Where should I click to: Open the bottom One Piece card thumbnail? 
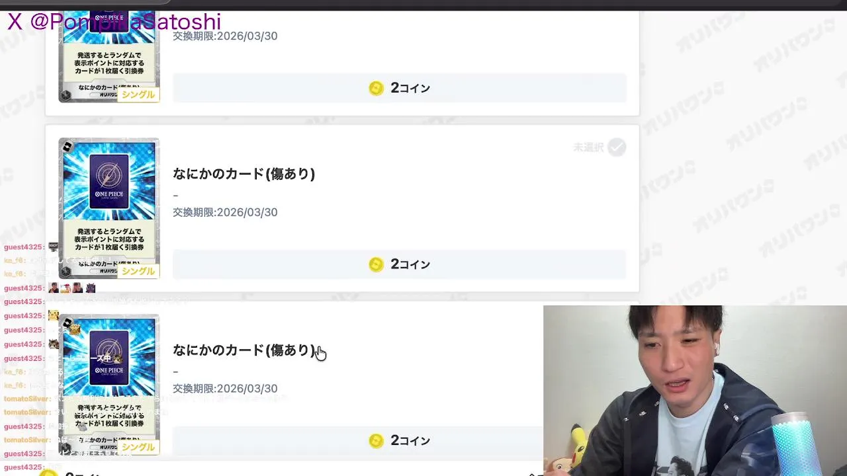(x=109, y=385)
